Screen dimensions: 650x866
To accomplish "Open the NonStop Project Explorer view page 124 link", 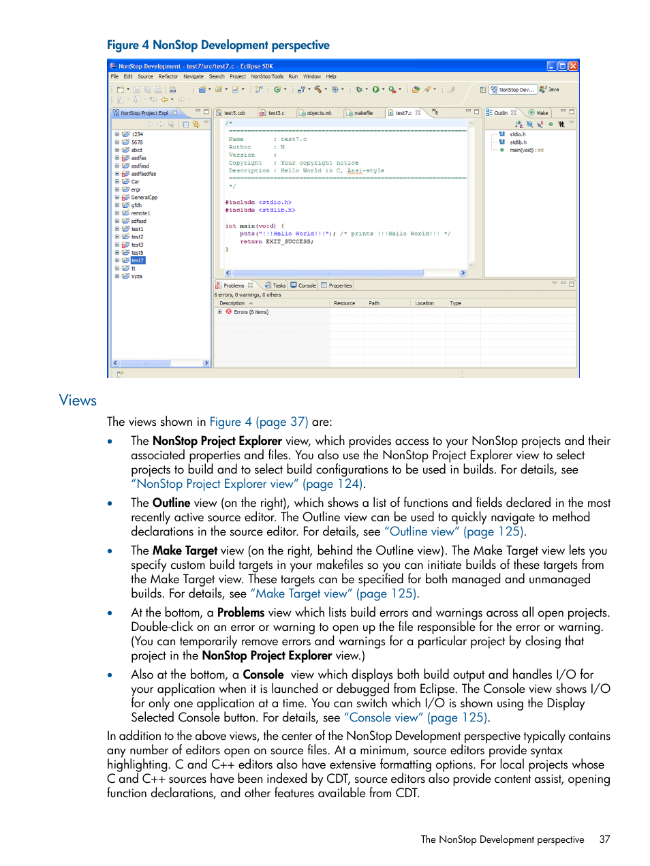I will click(248, 484).
